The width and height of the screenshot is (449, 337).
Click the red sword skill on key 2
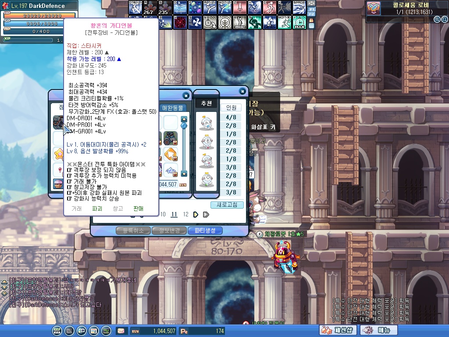(240, 7)
